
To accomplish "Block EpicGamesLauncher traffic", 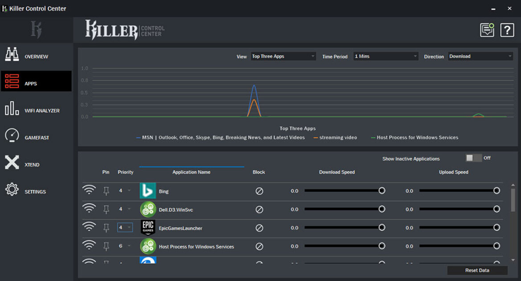I will [x=259, y=228].
